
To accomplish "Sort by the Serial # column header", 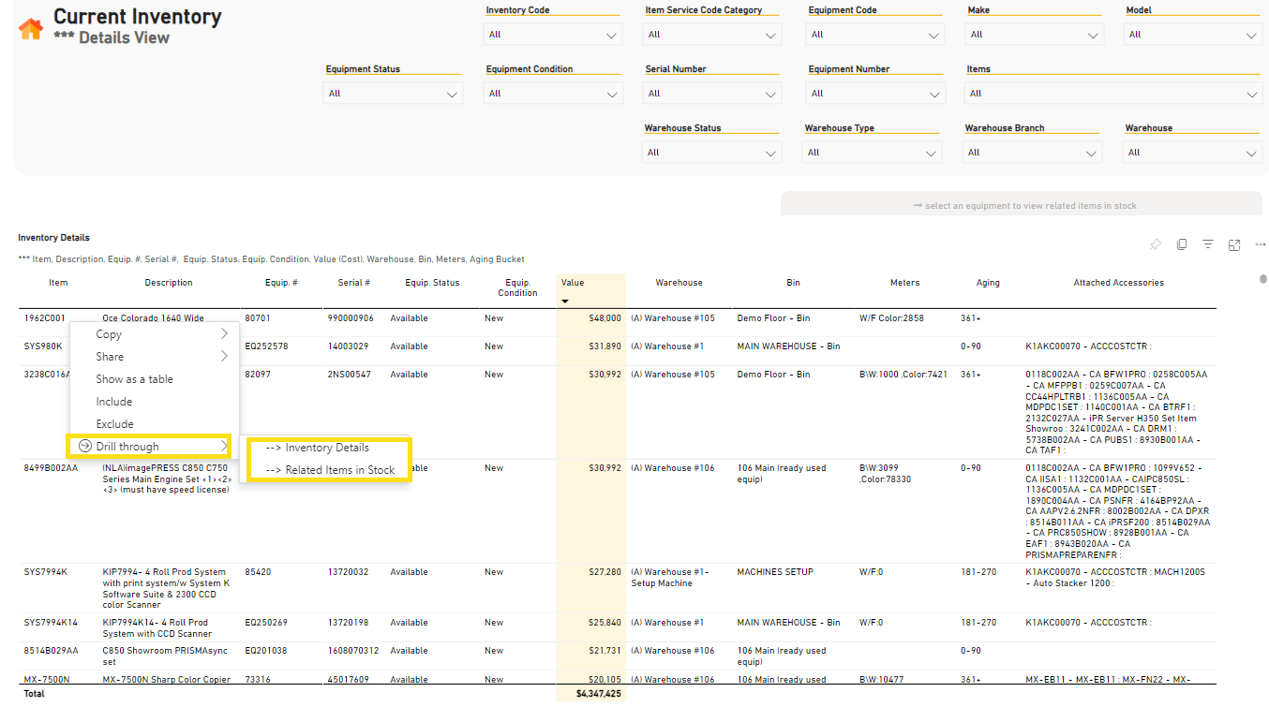I will [x=354, y=283].
